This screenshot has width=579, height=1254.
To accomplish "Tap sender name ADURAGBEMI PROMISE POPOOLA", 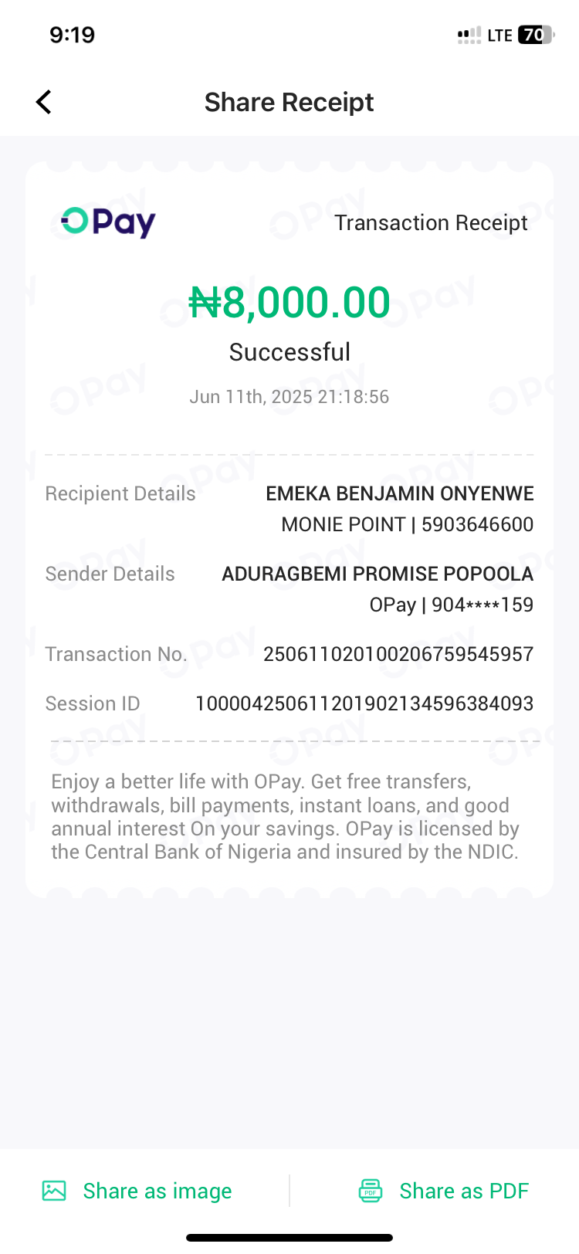I will tap(378, 574).
